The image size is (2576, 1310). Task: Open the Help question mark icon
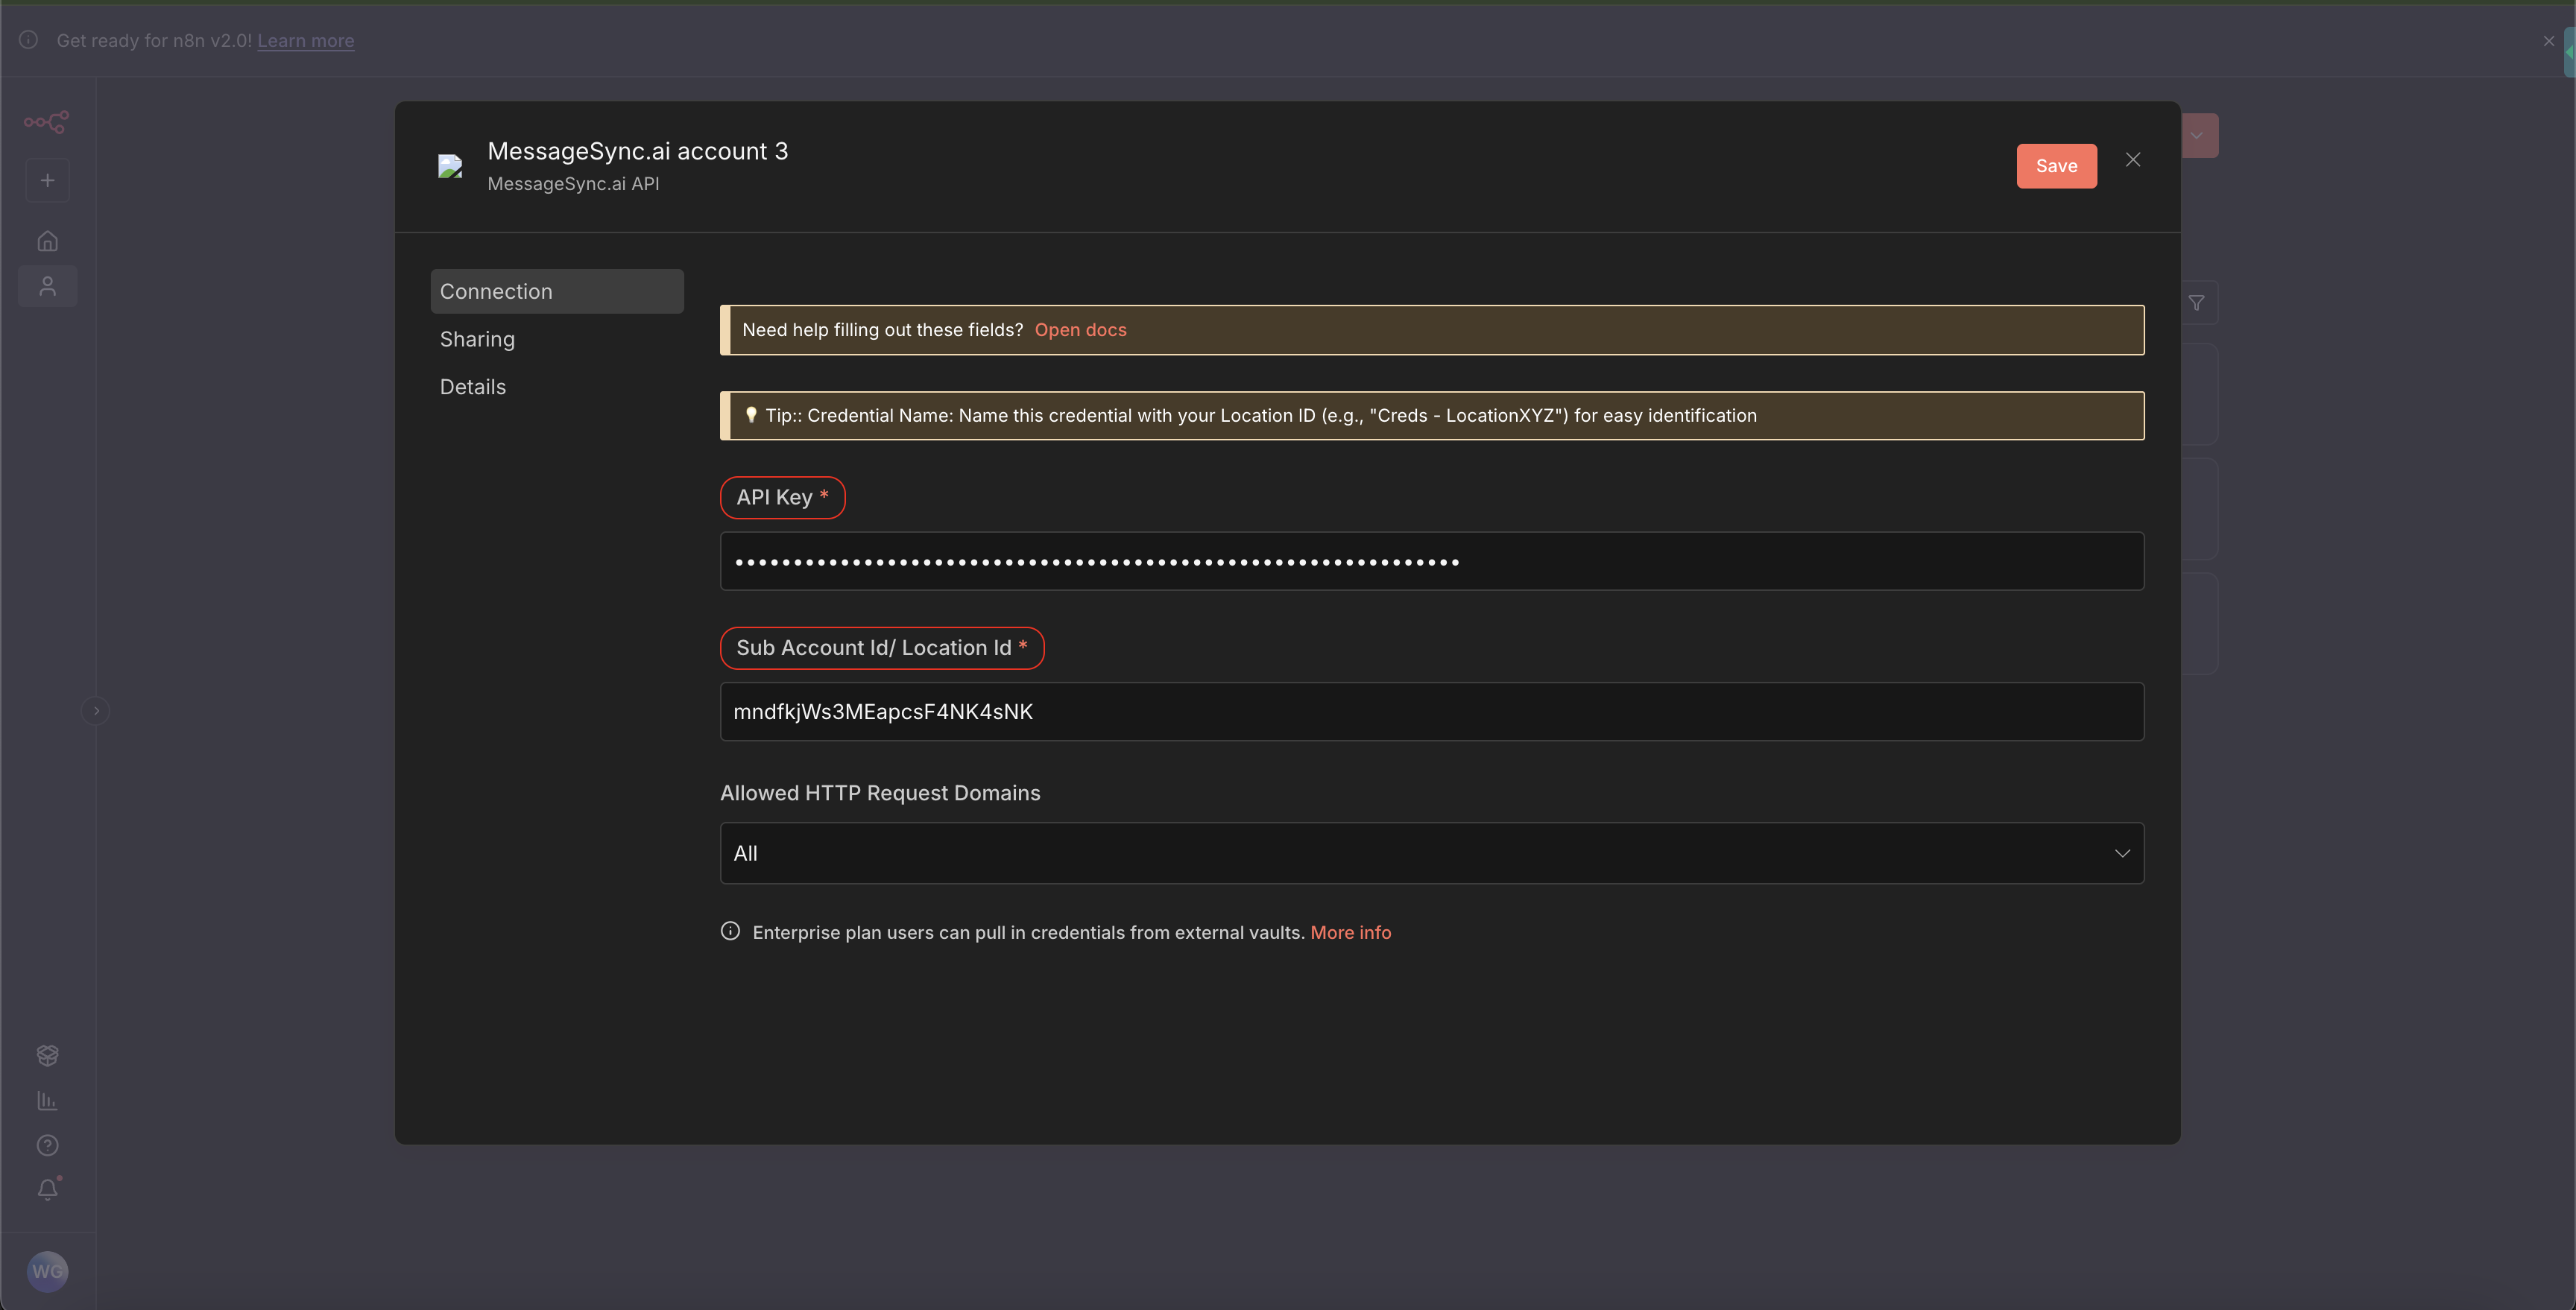click(x=47, y=1145)
